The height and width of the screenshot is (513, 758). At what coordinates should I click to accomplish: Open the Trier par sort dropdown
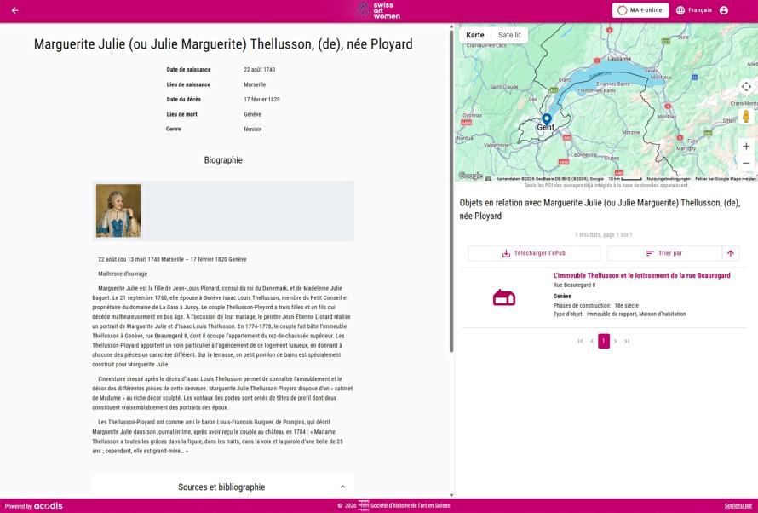[664, 253]
